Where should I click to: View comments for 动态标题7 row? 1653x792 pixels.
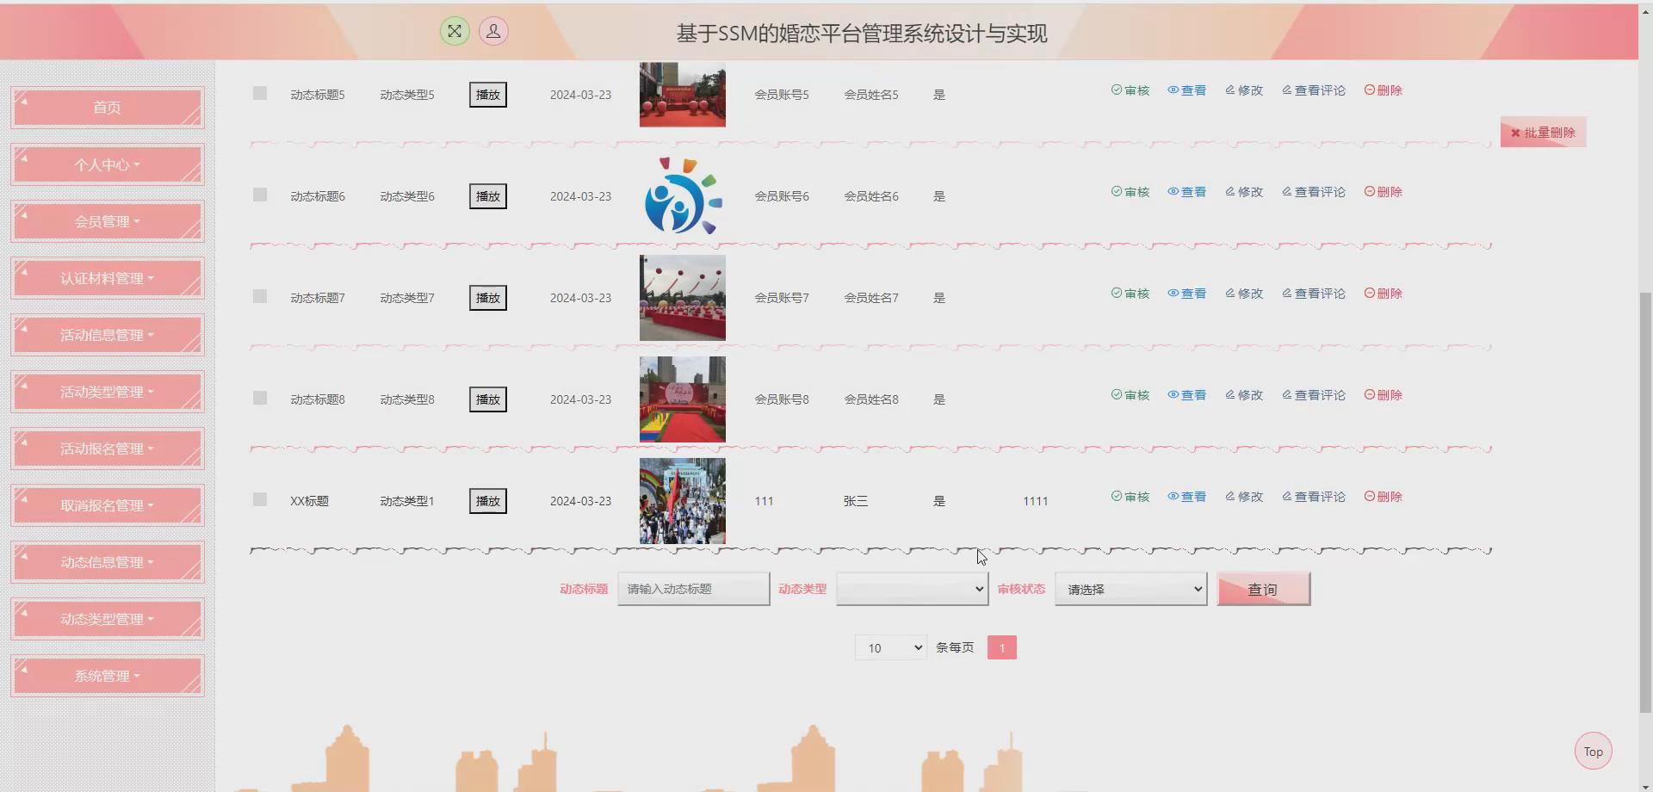1314,294
